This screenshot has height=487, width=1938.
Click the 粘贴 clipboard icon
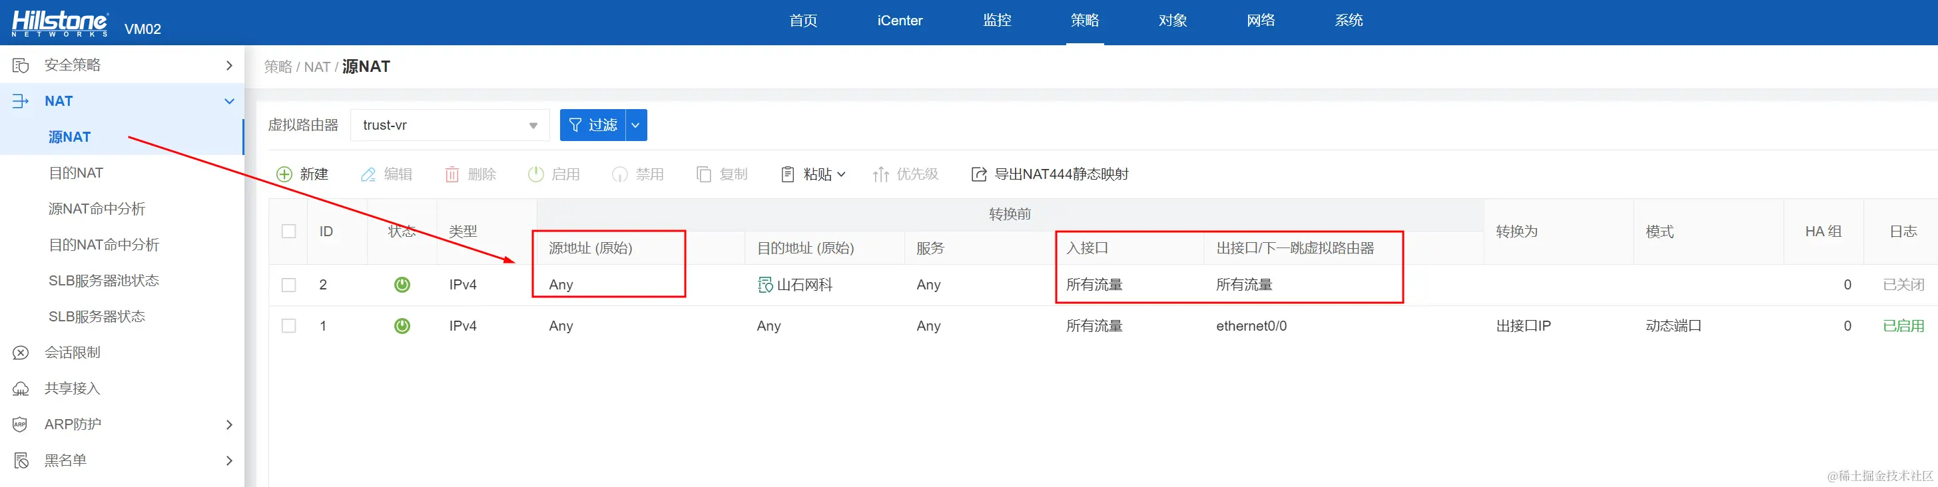788,174
